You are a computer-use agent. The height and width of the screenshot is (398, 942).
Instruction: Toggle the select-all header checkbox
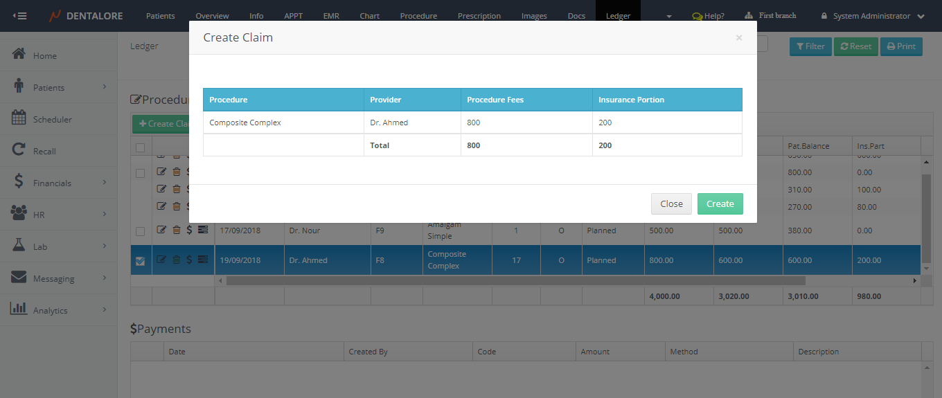click(x=140, y=147)
